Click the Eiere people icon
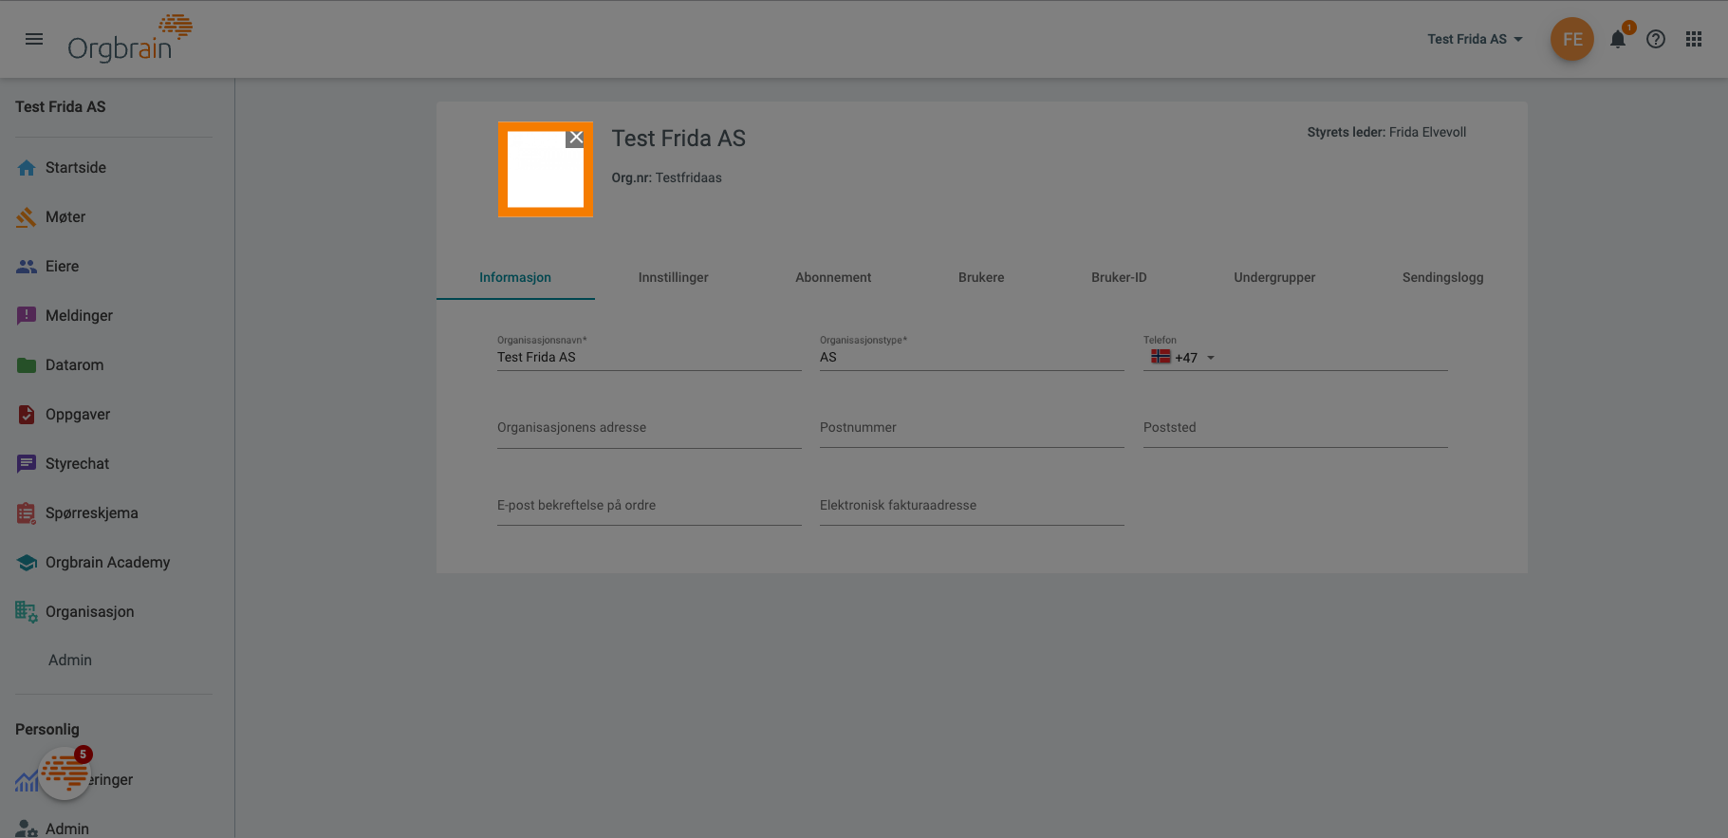The width and height of the screenshot is (1728, 838). [x=27, y=267]
